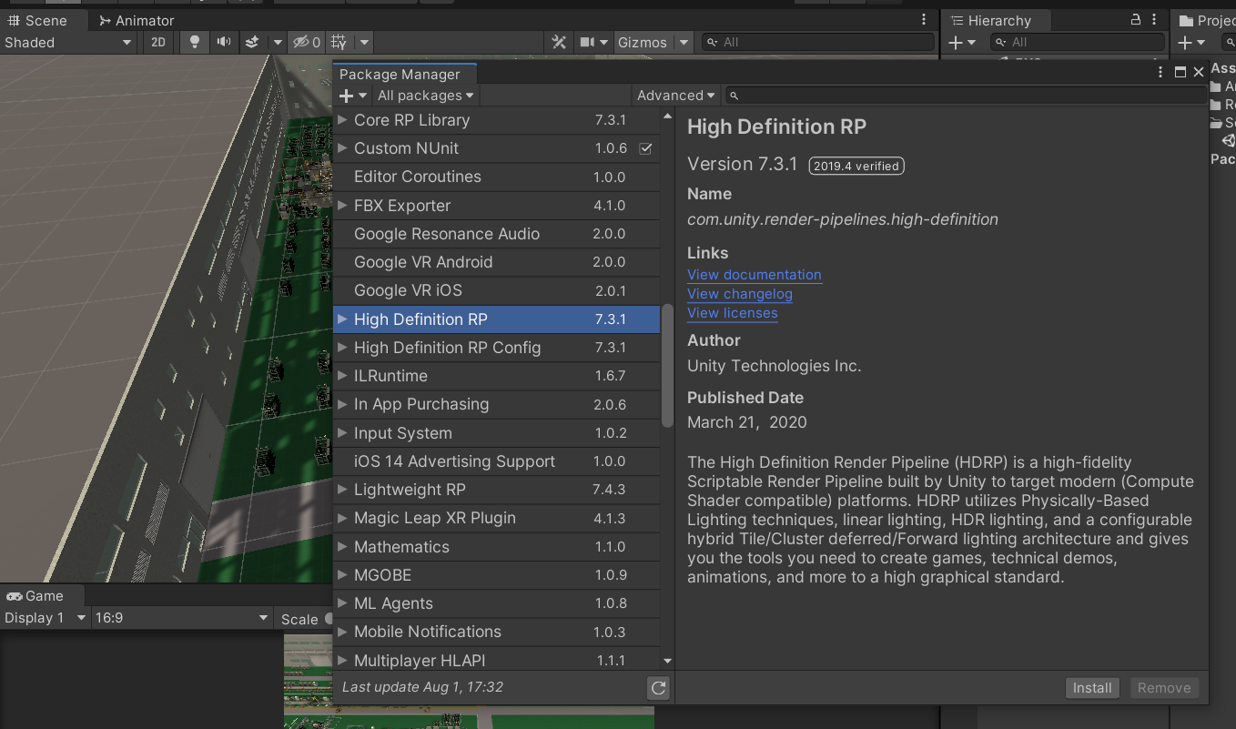This screenshot has width=1236, height=729.
Task: Open Component Editor Tools wrench icon
Action: tap(560, 42)
